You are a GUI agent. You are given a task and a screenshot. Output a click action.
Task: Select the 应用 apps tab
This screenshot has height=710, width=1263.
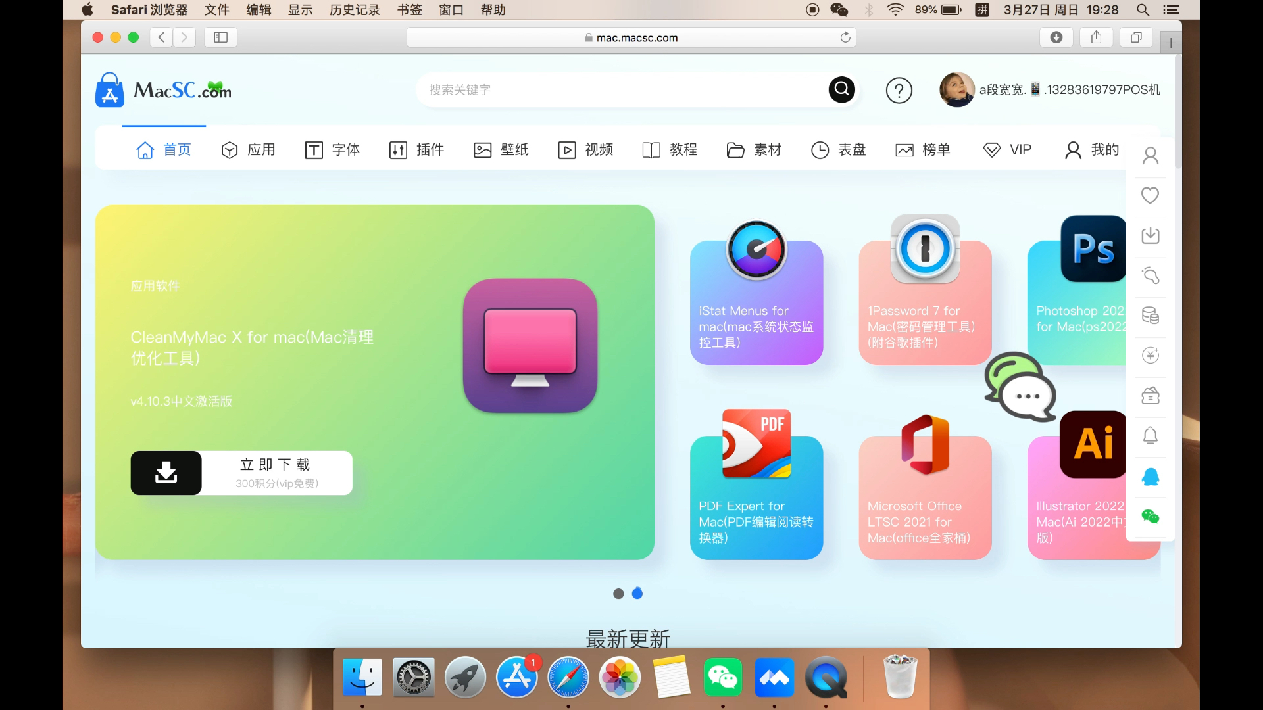[x=248, y=150]
